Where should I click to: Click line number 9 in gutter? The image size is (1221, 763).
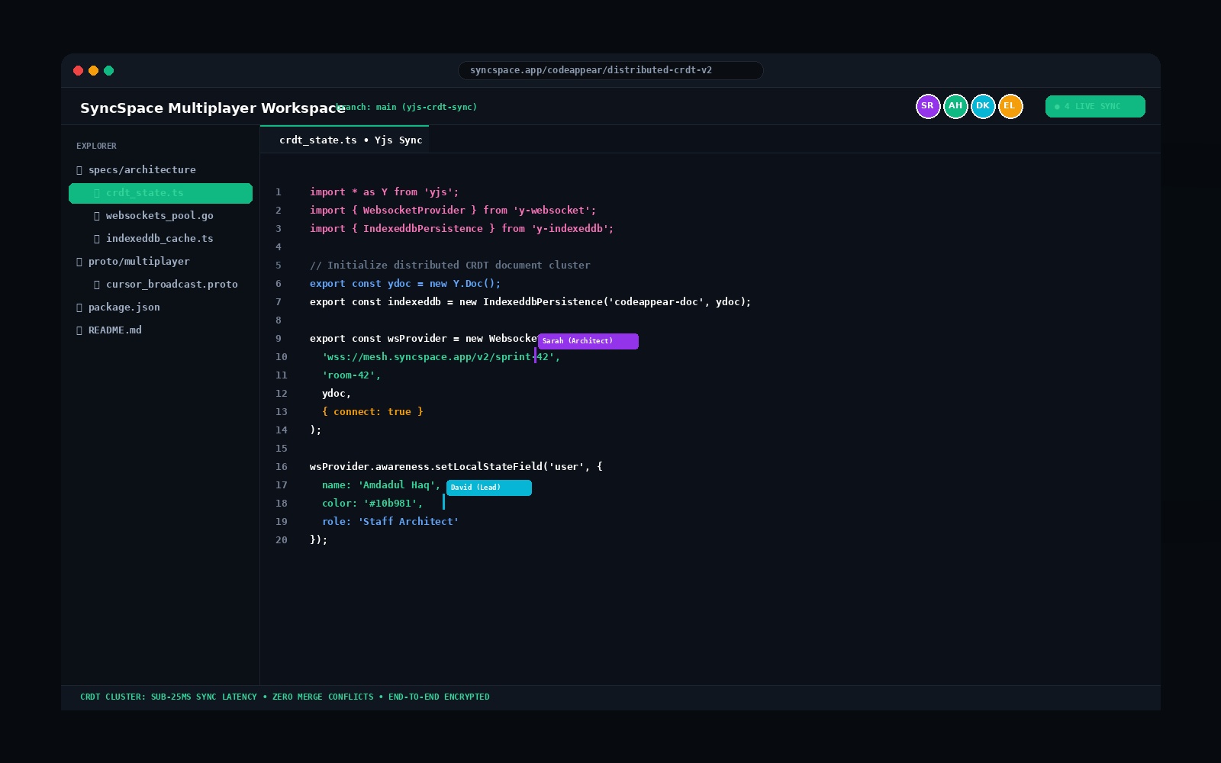(x=279, y=338)
